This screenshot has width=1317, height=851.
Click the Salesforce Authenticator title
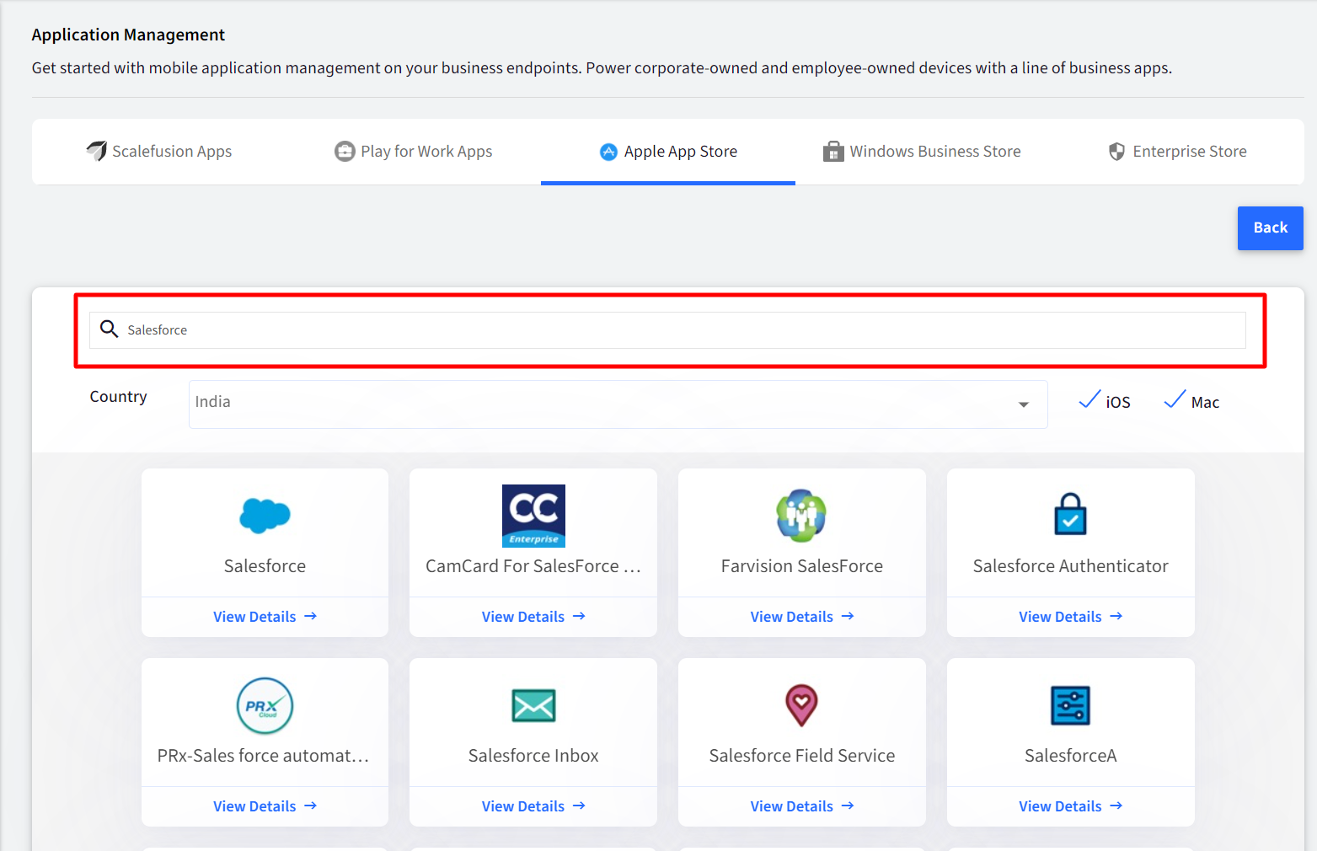click(x=1070, y=566)
